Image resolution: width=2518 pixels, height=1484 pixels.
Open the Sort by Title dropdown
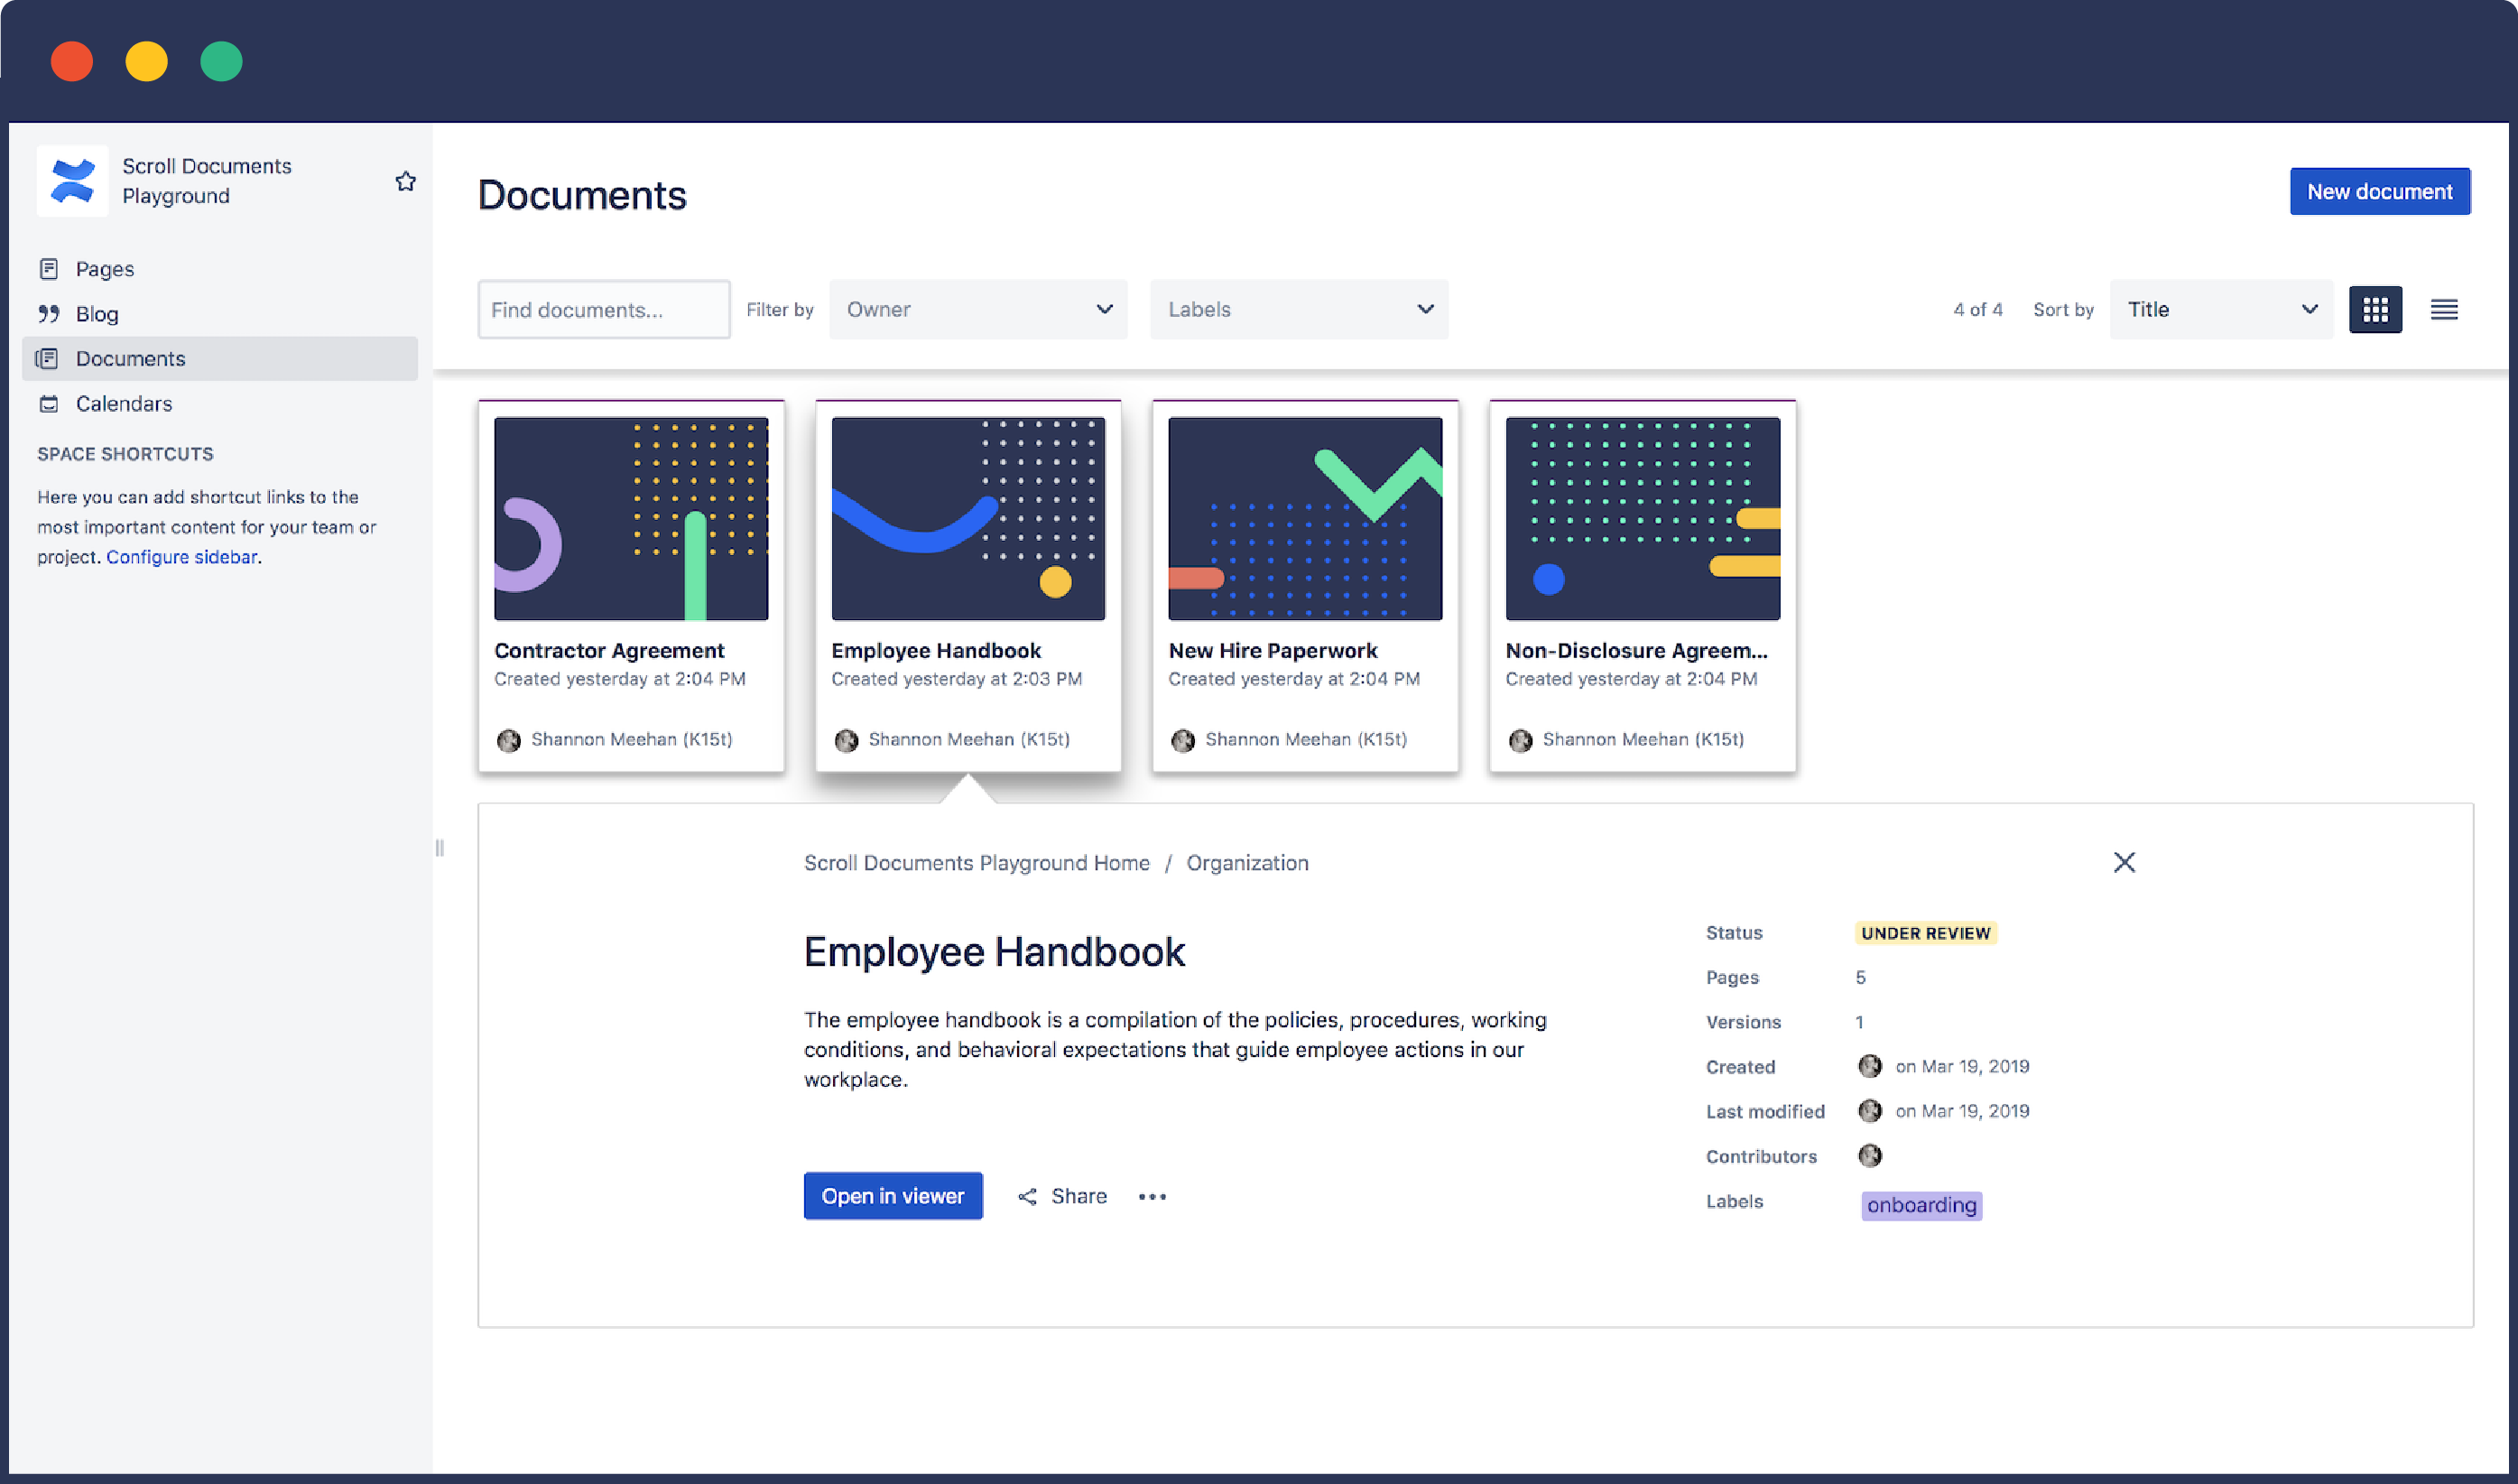[2221, 310]
